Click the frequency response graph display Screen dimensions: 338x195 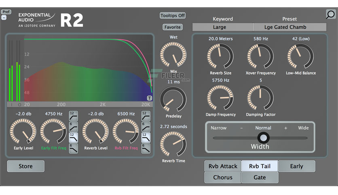(89, 69)
